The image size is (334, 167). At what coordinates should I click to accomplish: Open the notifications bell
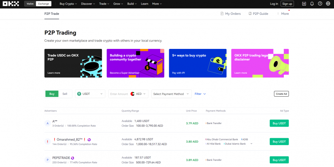point(312,4)
